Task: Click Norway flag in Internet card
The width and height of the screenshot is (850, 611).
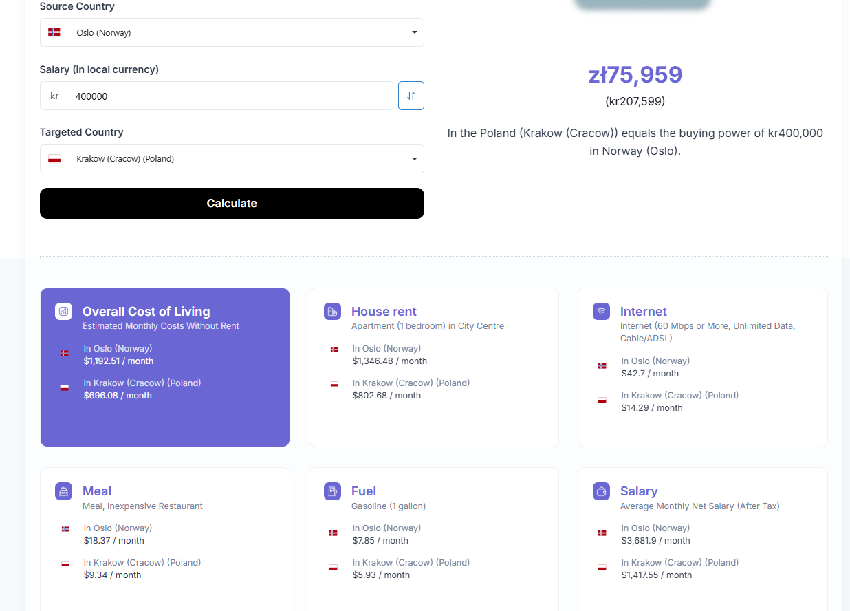Action: pyautogui.click(x=602, y=365)
